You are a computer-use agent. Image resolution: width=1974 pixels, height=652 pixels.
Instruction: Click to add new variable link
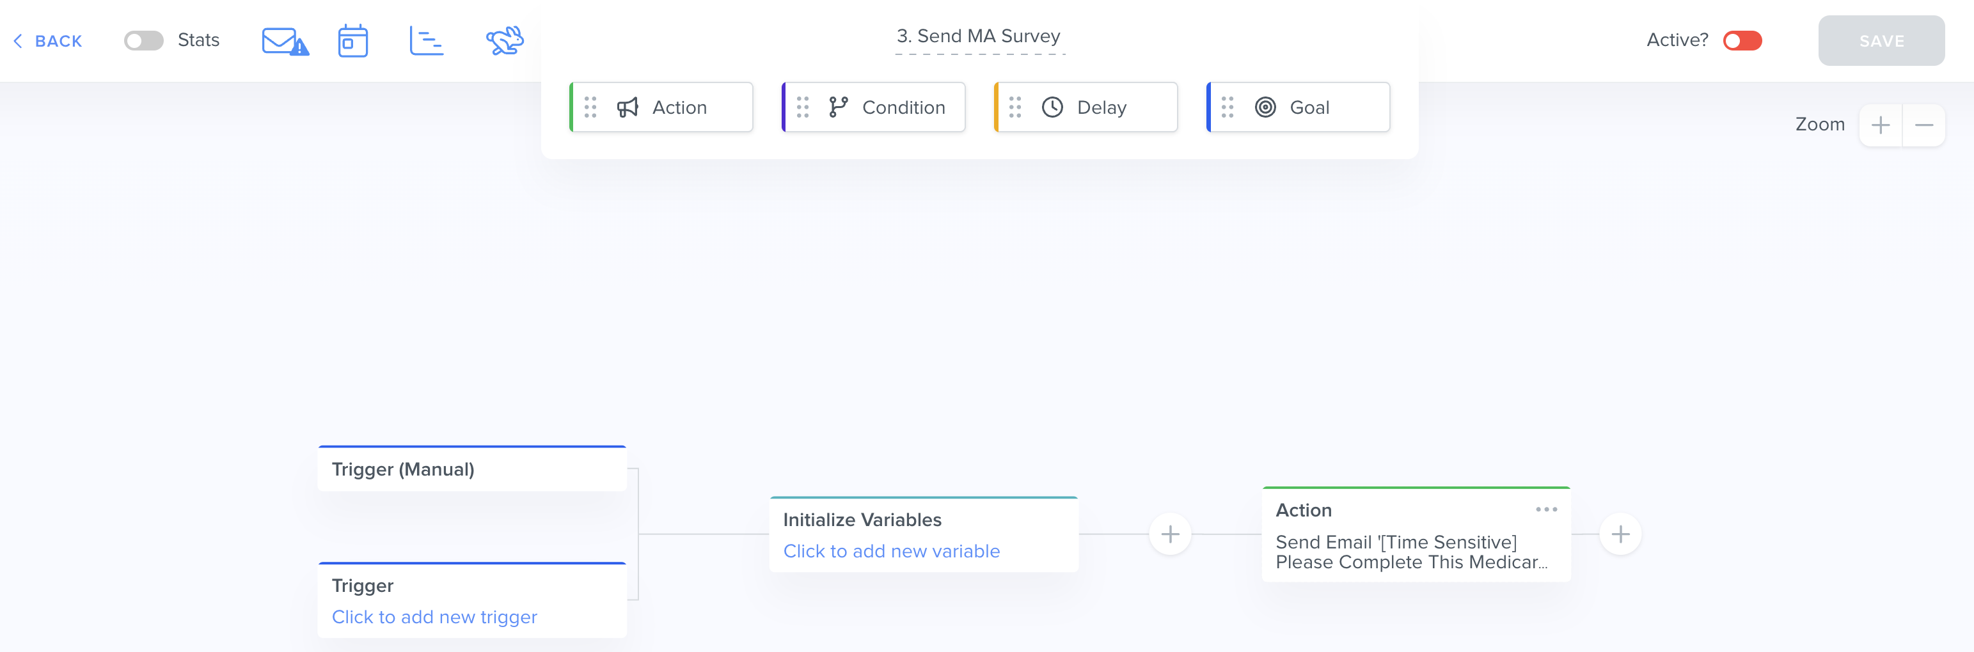pyautogui.click(x=891, y=551)
